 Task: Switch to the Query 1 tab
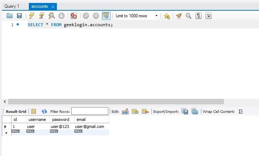point(12,6)
